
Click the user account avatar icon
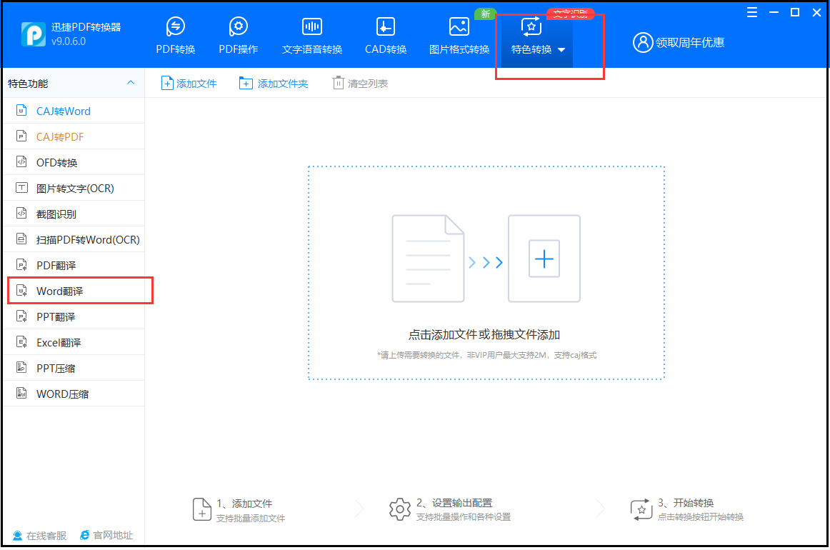pyautogui.click(x=643, y=42)
